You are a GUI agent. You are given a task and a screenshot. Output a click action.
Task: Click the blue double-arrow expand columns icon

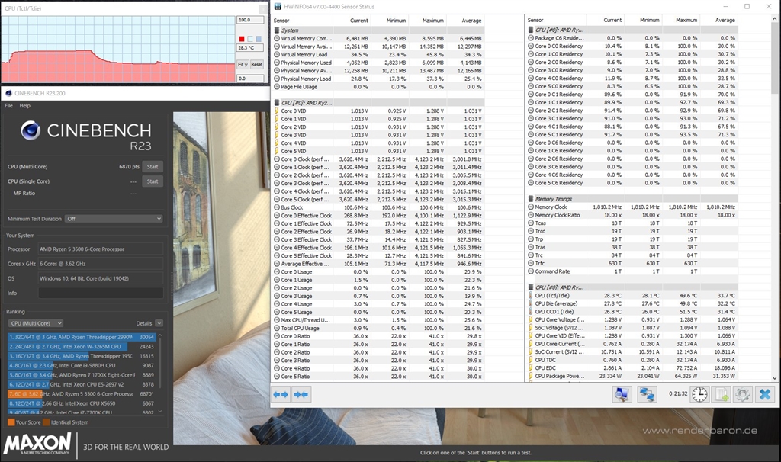(281, 395)
